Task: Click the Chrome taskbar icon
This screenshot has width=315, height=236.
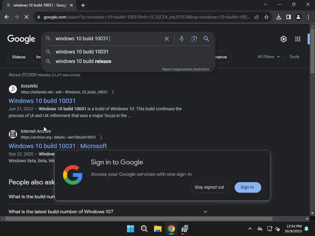Action: tap(171, 229)
